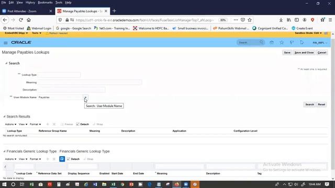Save page to Pocket

[243, 20]
